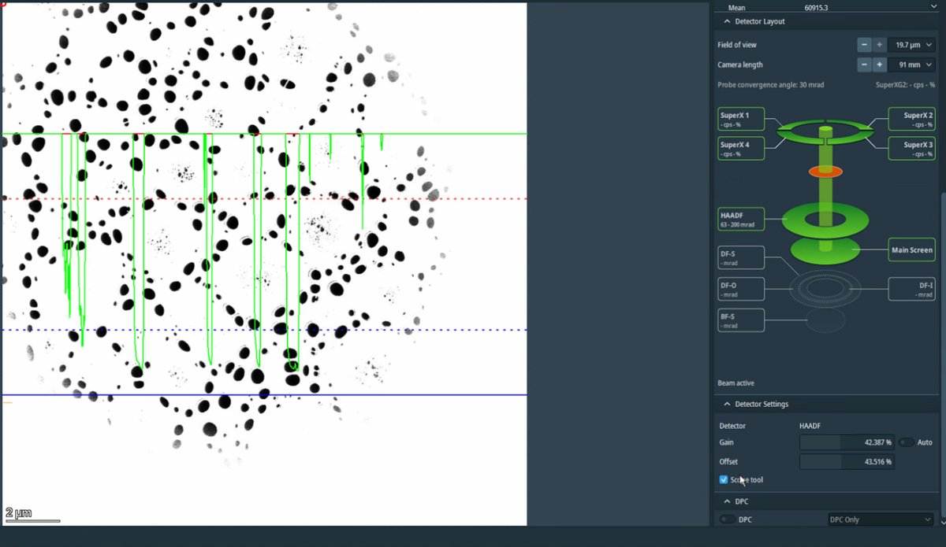Select the DF-O detector

pos(740,288)
